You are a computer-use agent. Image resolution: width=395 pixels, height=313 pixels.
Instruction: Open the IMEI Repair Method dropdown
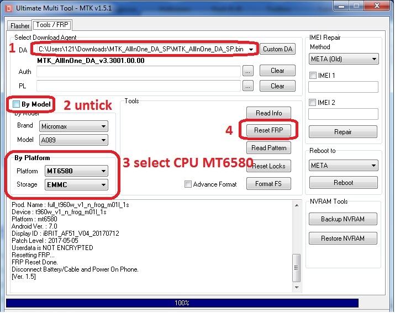tap(344, 59)
